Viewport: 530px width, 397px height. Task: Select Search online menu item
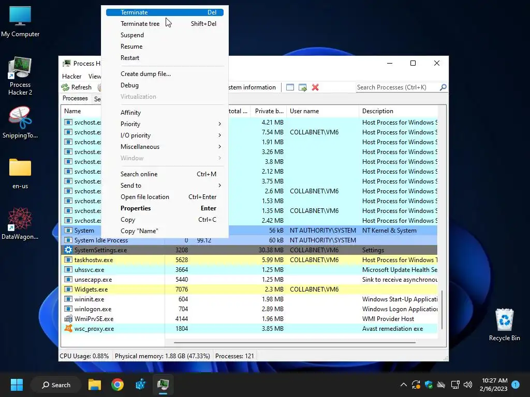tap(165, 174)
